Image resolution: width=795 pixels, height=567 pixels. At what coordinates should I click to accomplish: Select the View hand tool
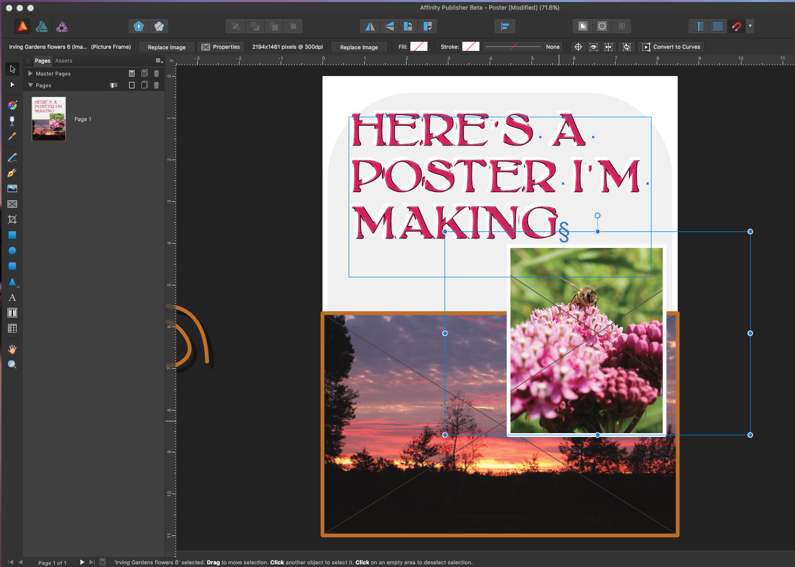[x=12, y=349]
